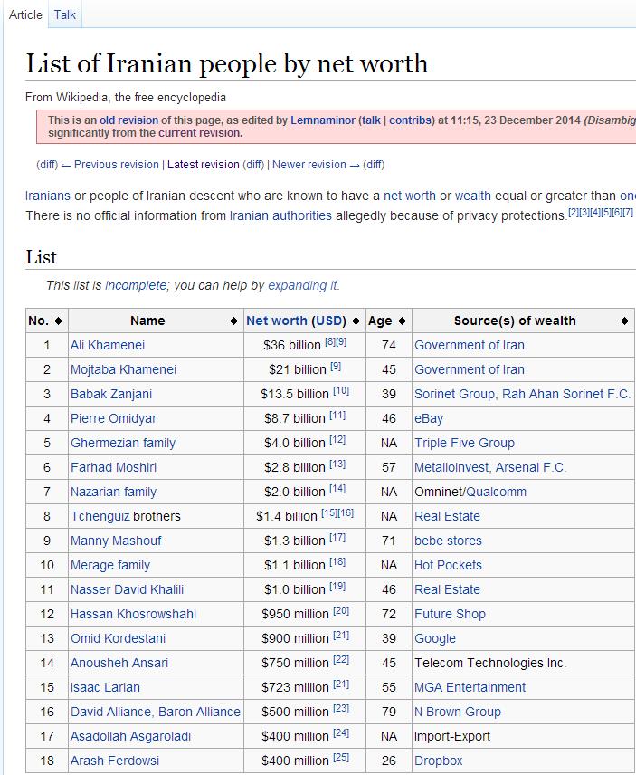The height and width of the screenshot is (775, 636).
Task: Switch to the Talk tab
Action: coord(65,14)
